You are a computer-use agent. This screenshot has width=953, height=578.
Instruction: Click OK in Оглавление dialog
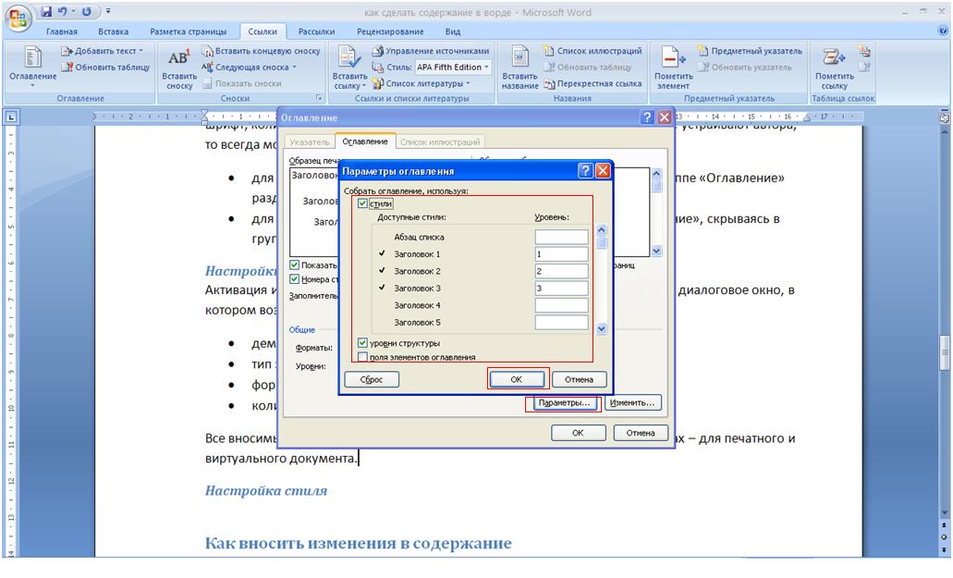pos(578,433)
